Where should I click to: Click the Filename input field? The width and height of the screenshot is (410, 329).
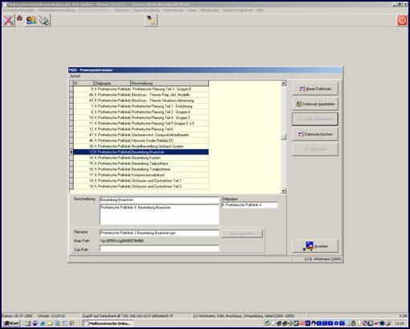click(x=159, y=233)
